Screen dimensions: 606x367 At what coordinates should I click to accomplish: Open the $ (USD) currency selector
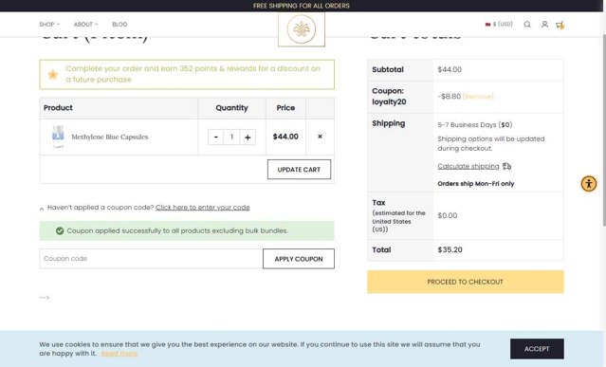coord(499,24)
